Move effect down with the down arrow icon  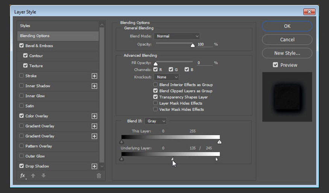coord(44,175)
